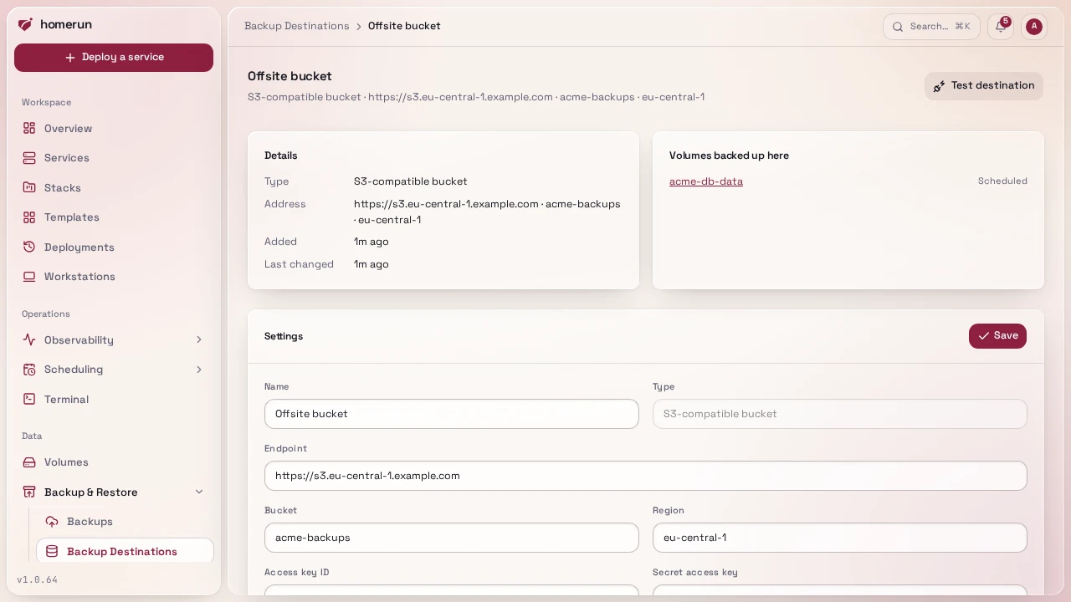Click the "Offsite bucket" page heading
The image size is (1071, 602).
coord(290,76)
